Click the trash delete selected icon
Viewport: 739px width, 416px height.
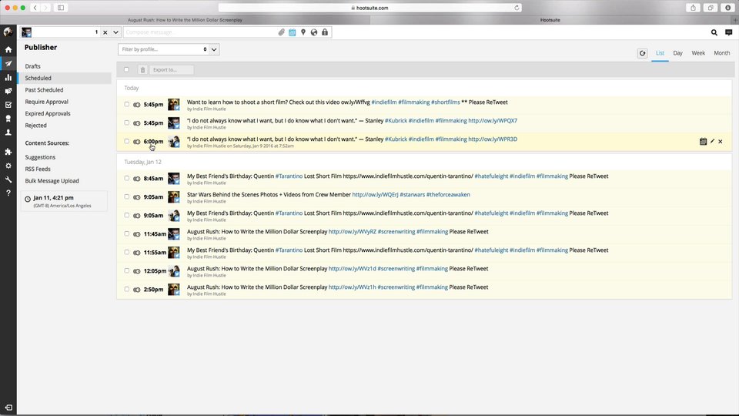coord(143,70)
